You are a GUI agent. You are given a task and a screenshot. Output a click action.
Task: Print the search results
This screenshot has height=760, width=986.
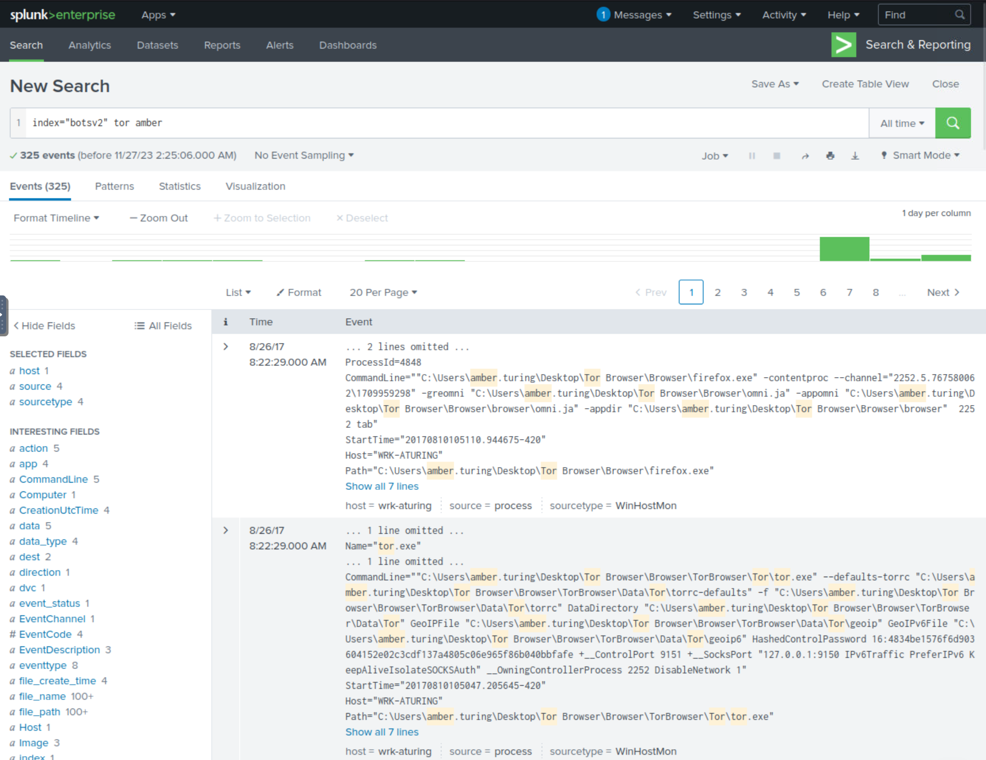tap(830, 156)
